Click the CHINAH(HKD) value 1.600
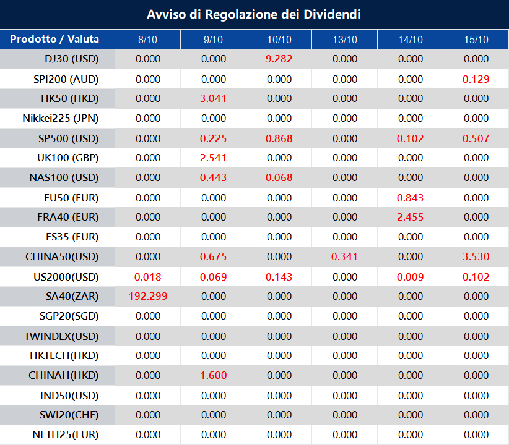This screenshot has width=509, height=445. click(214, 375)
